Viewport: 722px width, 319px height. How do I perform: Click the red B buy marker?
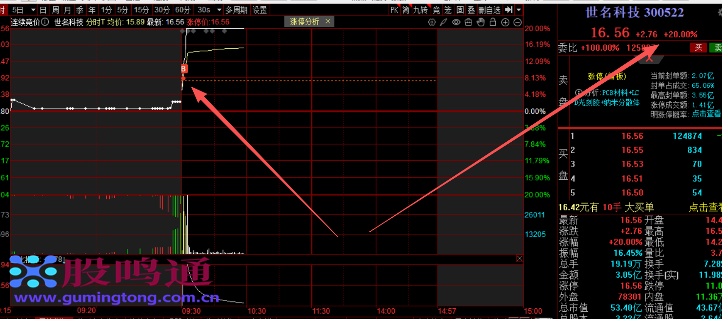(x=184, y=69)
